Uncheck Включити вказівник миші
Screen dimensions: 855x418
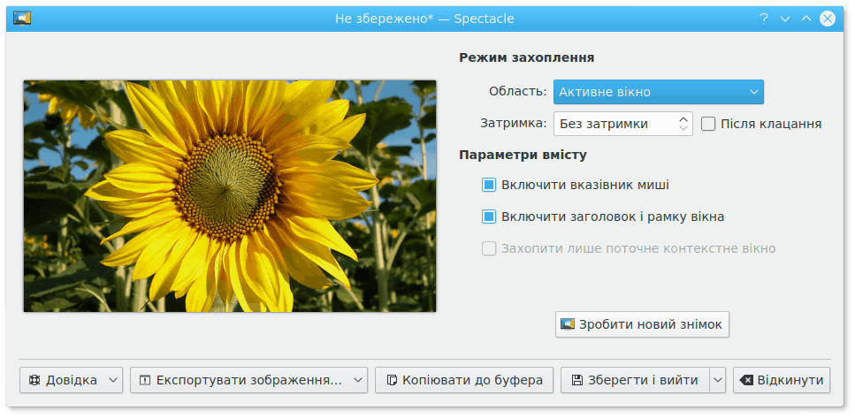tap(489, 185)
